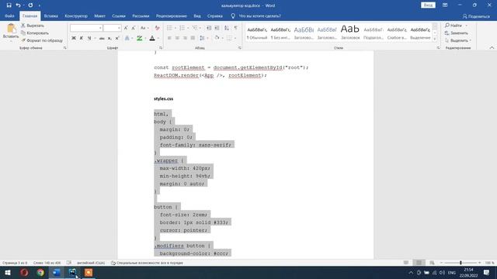Open the font size combo box
This screenshot has height=279, width=497.
(x=112, y=28)
